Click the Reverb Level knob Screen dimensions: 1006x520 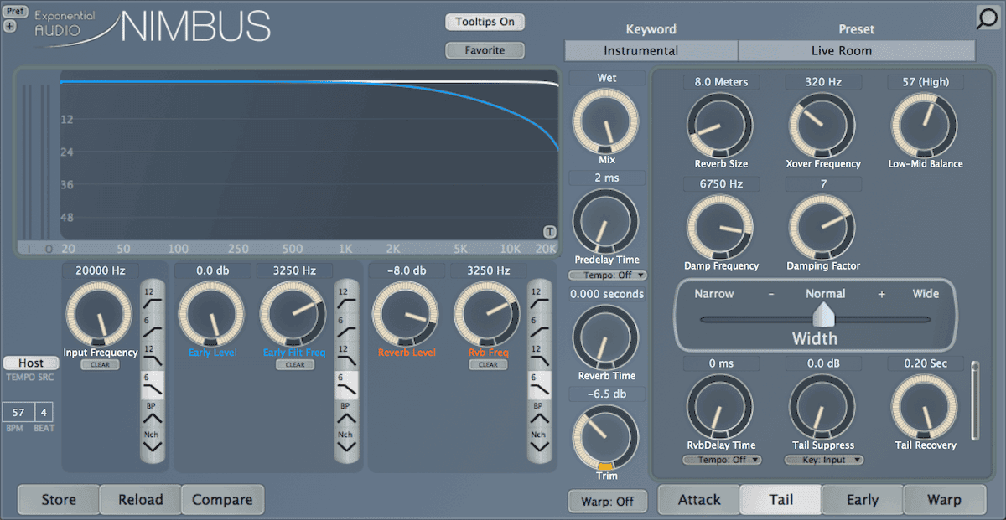tap(406, 315)
